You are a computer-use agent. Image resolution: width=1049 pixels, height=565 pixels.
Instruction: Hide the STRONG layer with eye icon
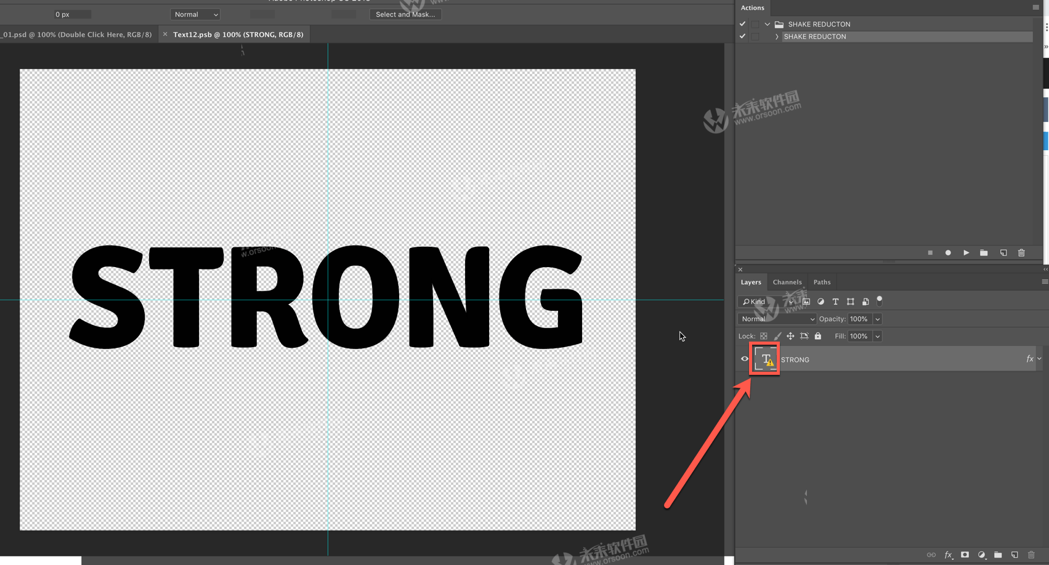coord(745,359)
